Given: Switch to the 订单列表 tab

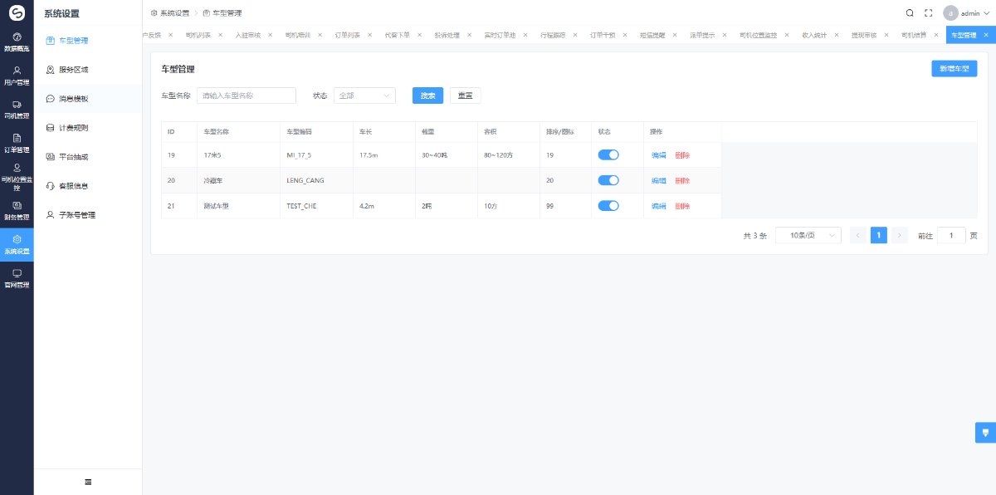Looking at the screenshot, I should click(x=347, y=35).
